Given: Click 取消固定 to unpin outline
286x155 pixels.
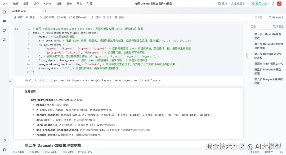Looking at the screenshot, I should [x=278, y=27].
